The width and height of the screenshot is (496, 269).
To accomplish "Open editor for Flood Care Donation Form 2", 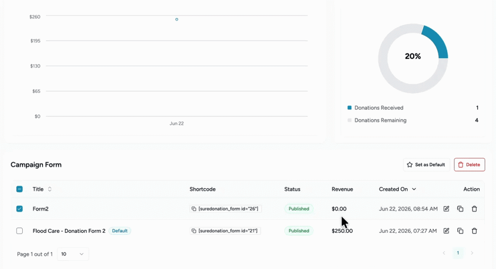I will click(446, 231).
